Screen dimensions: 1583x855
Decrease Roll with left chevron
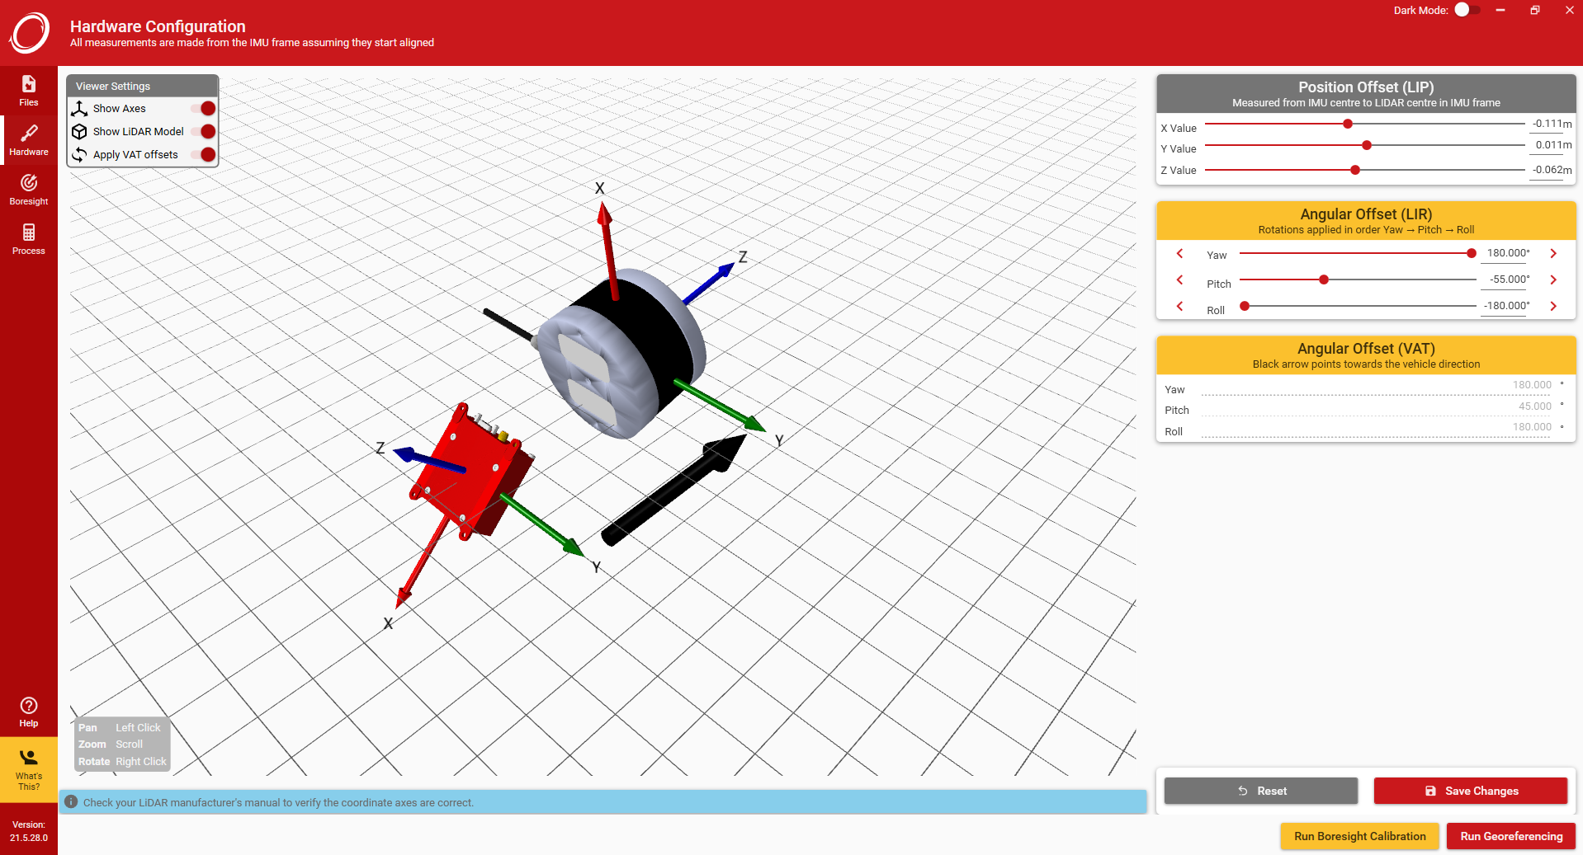point(1179,306)
